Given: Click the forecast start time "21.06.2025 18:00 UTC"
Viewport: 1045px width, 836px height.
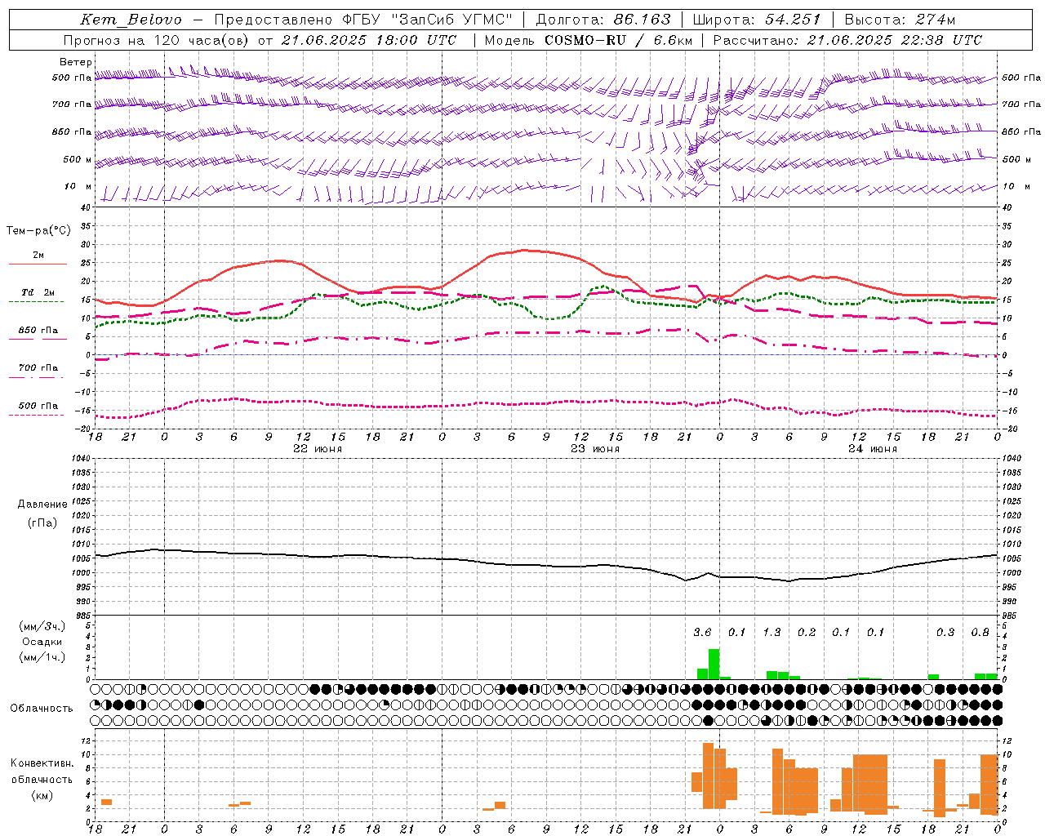Looking at the screenshot, I should click(369, 40).
